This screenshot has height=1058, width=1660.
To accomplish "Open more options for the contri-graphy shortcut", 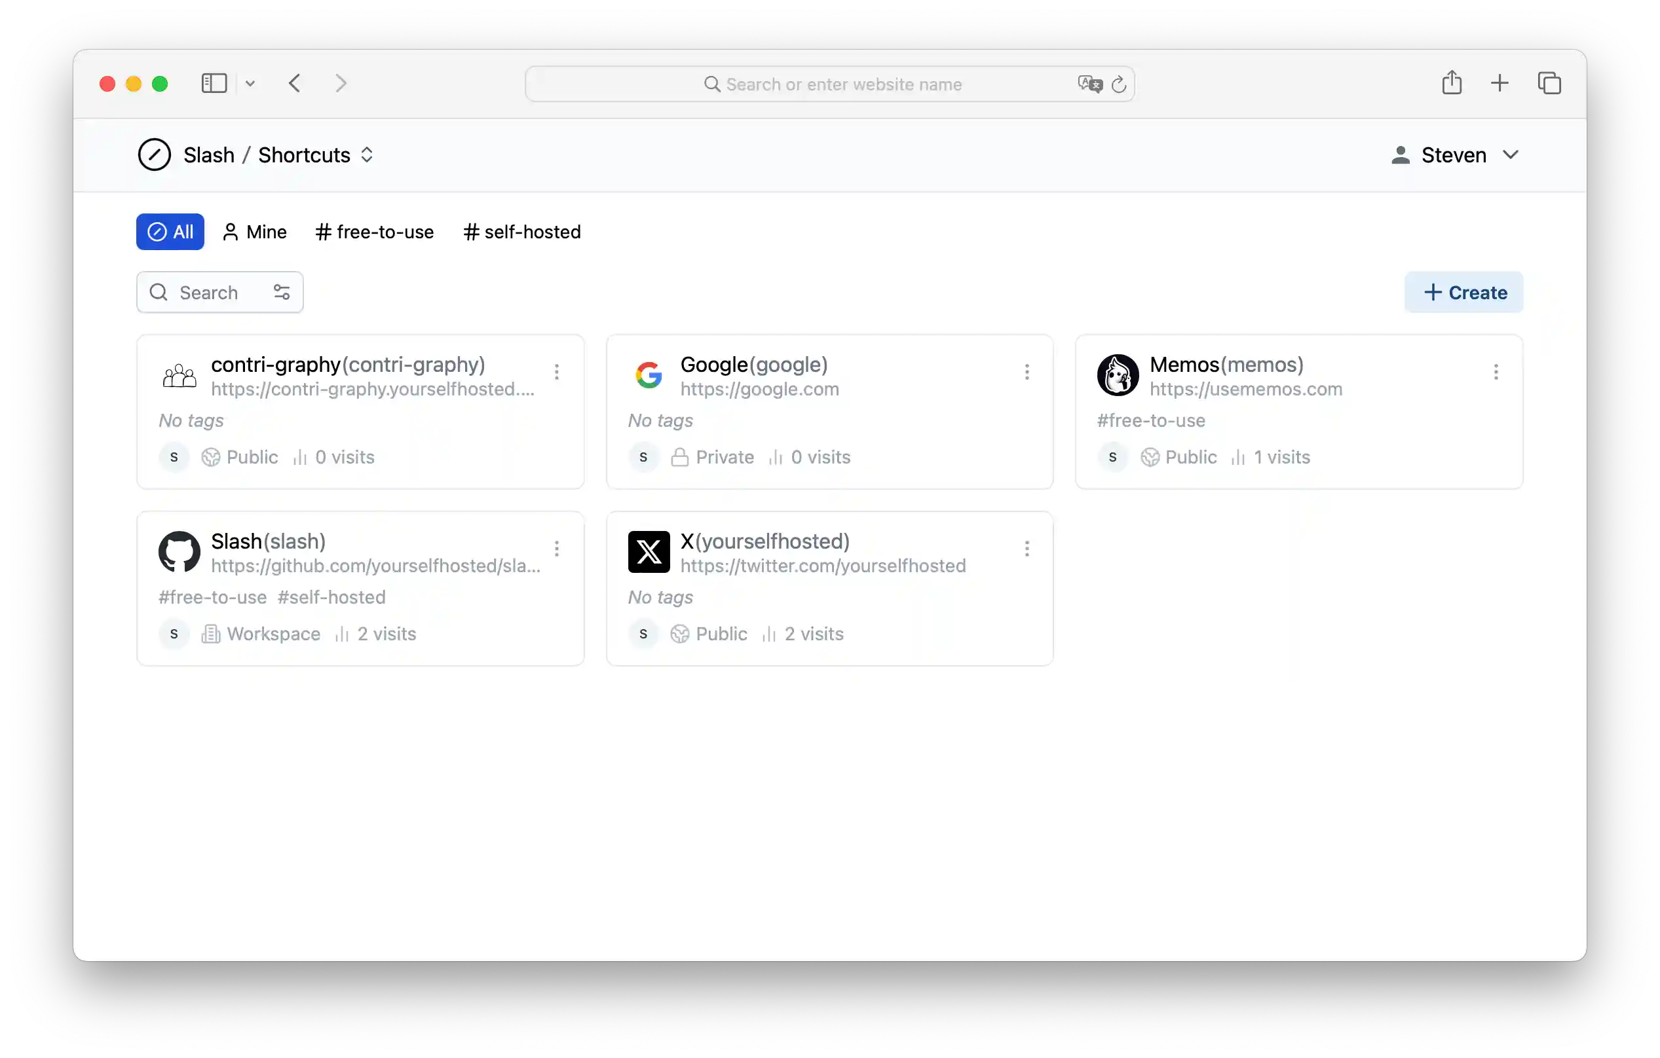I will coord(556,372).
